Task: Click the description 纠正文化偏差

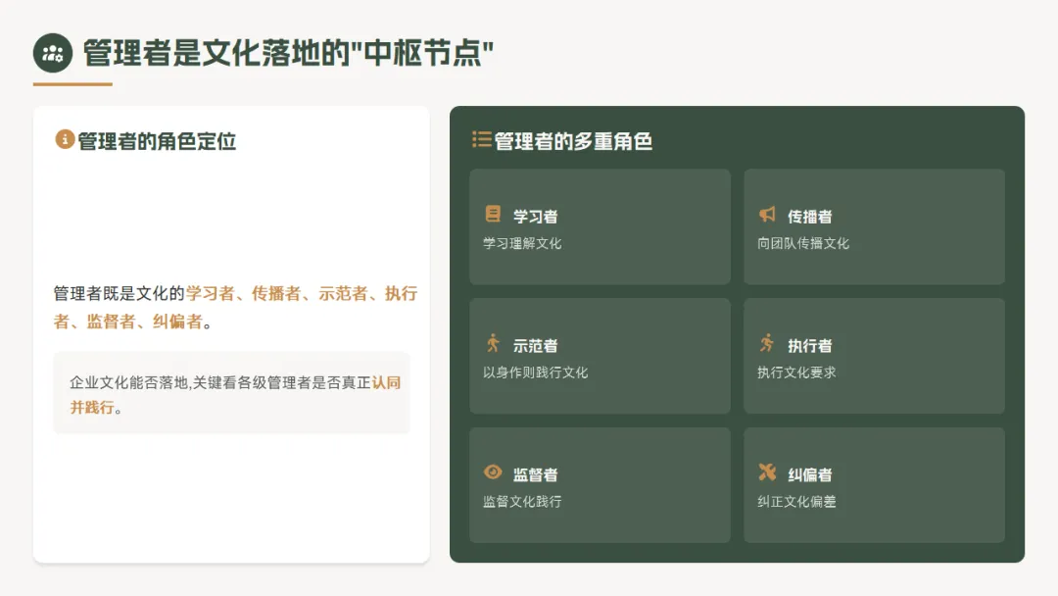Action: (x=796, y=502)
